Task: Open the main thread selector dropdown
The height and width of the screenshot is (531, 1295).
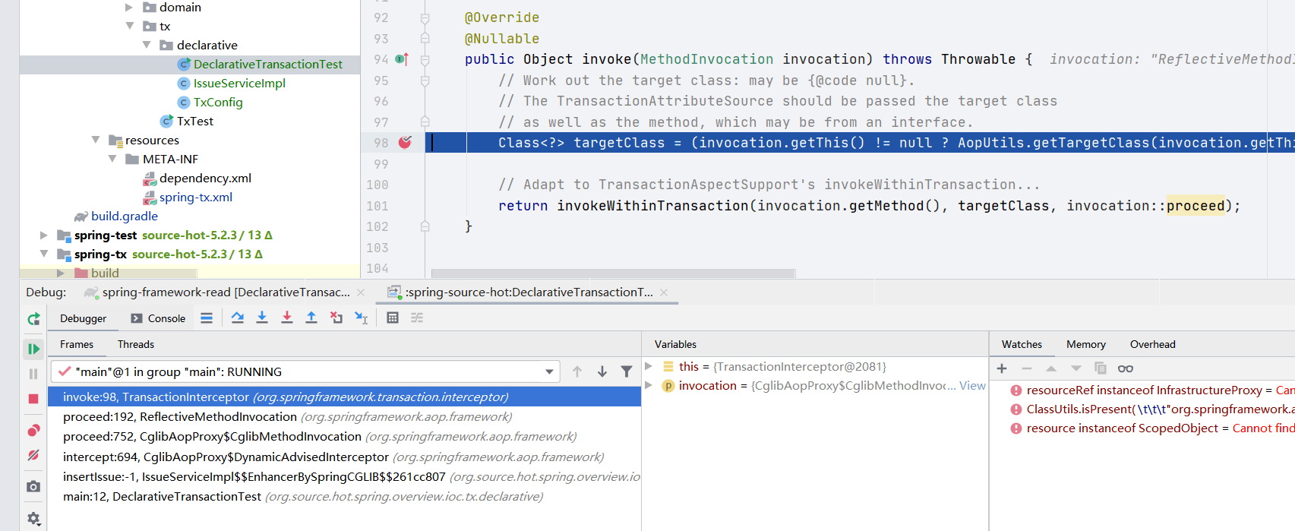Action: pos(549,371)
